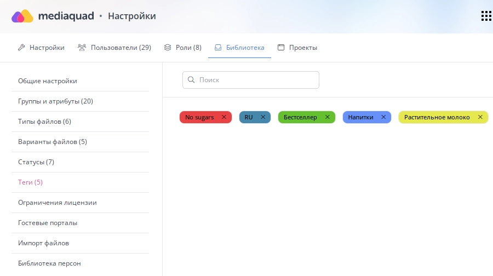Click the red No sugars tag label
Screen dimensions: 493x276
199,117
